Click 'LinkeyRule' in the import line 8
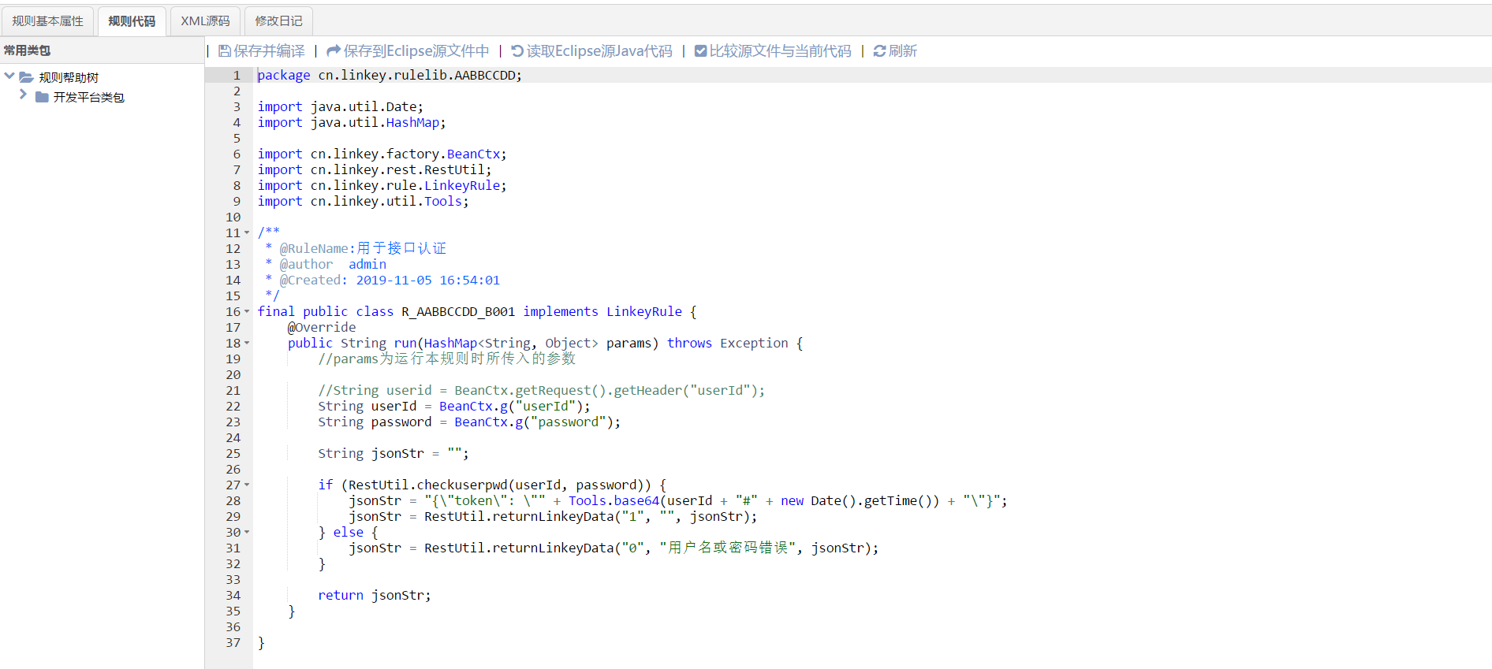1492x669 pixels. 462,186
